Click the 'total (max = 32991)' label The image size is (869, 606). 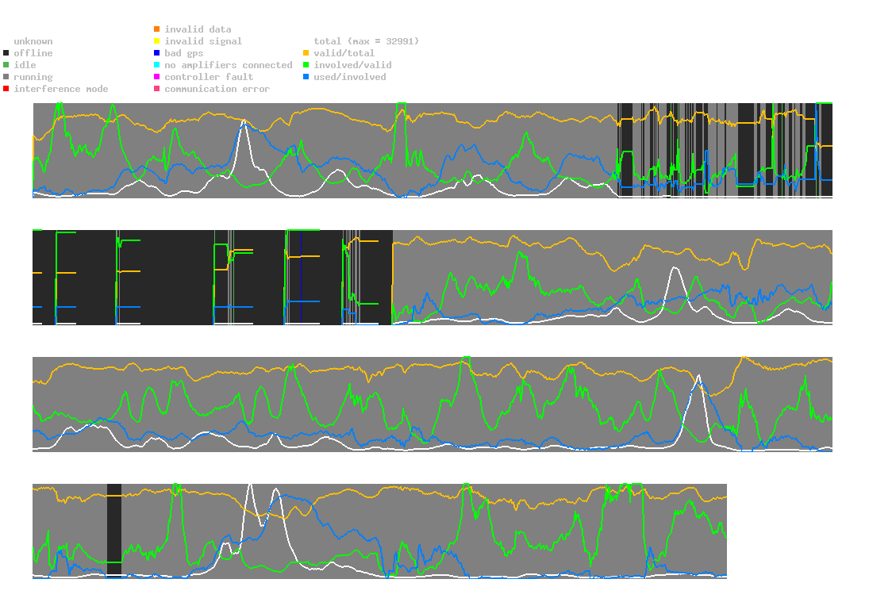[x=367, y=41]
